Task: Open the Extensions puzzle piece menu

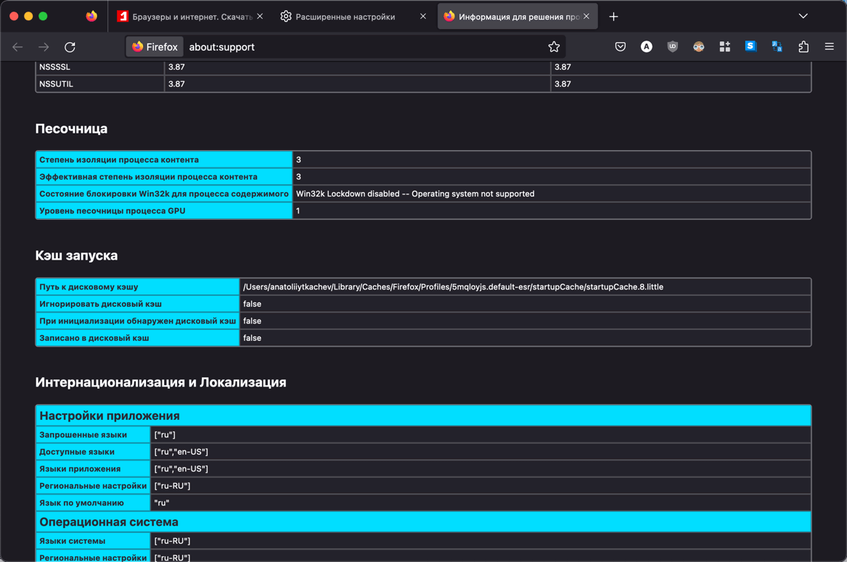Action: click(x=803, y=47)
